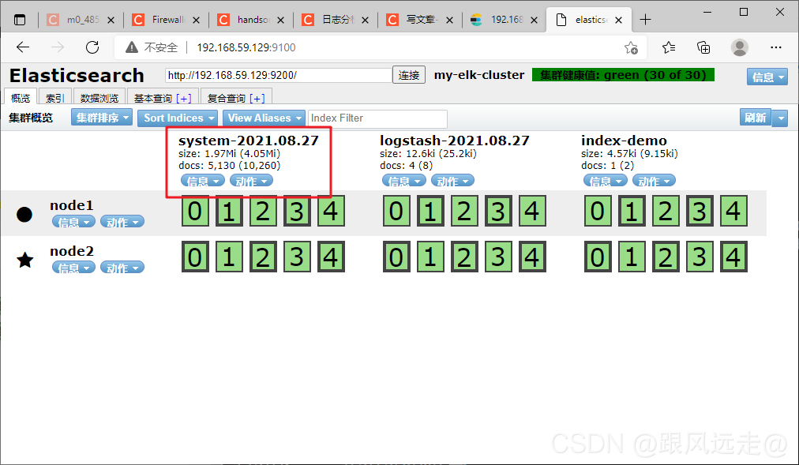This screenshot has height=465, width=799.
Task: Select shard 0 of system-2021.08.27 on node1
Action: (x=195, y=211)
